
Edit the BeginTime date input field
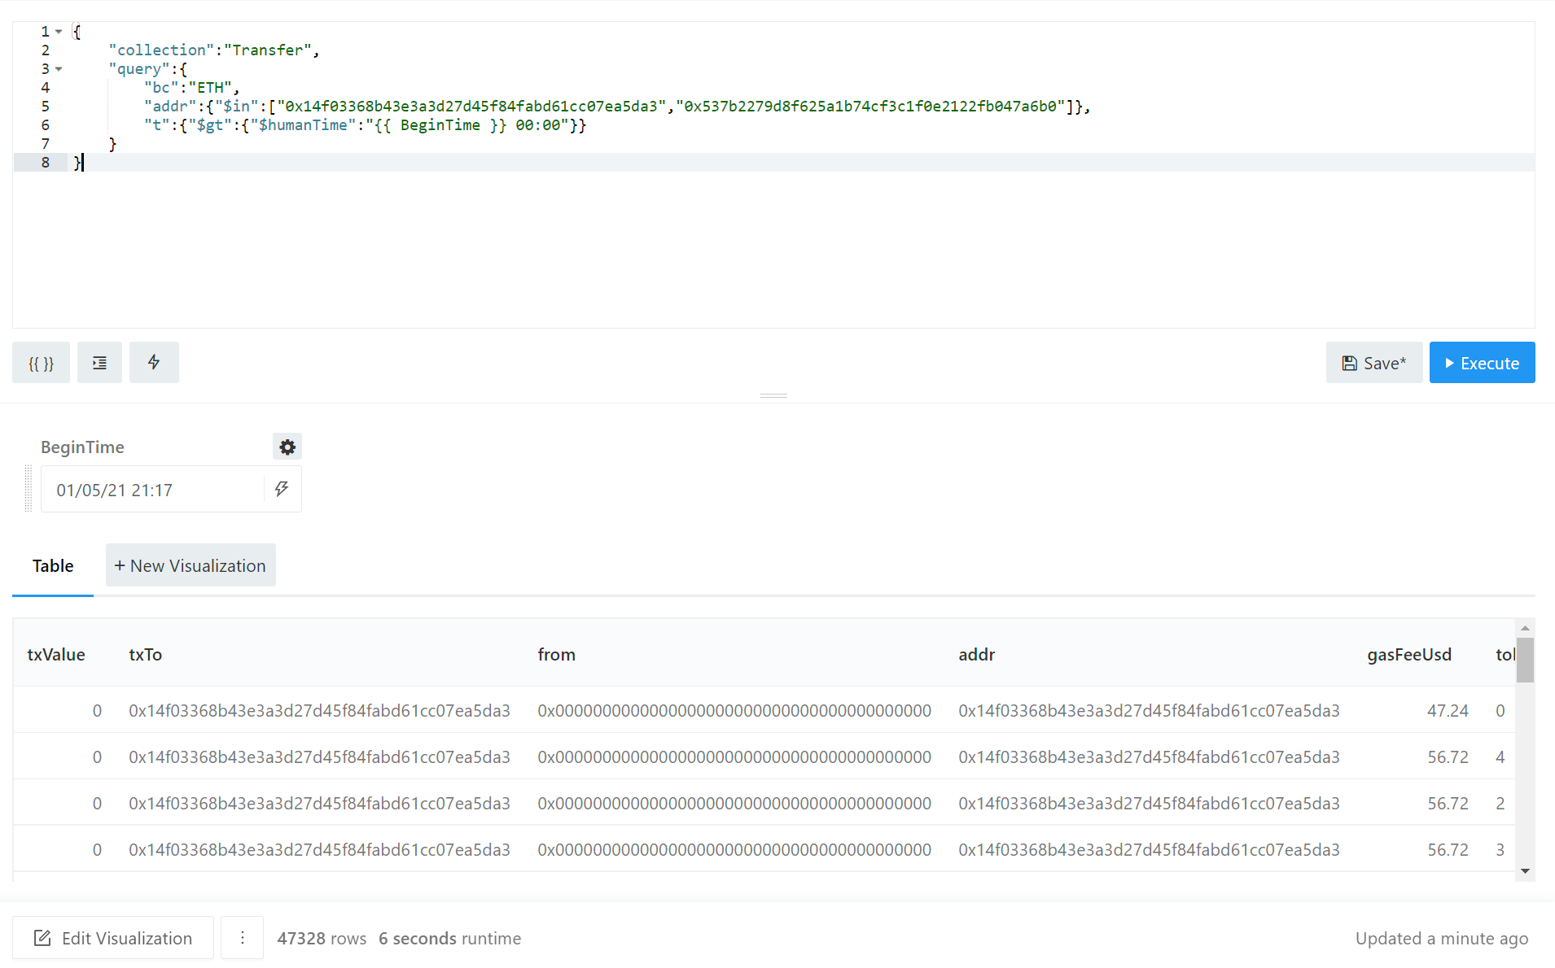click(153, 490)
